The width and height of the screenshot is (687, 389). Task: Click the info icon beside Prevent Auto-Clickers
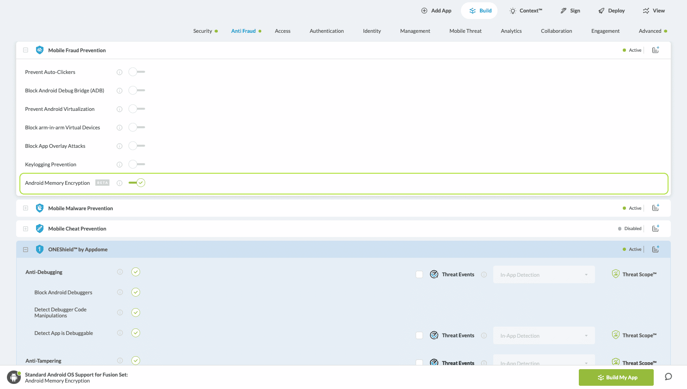pyautogui.click(x=119, y=72)
